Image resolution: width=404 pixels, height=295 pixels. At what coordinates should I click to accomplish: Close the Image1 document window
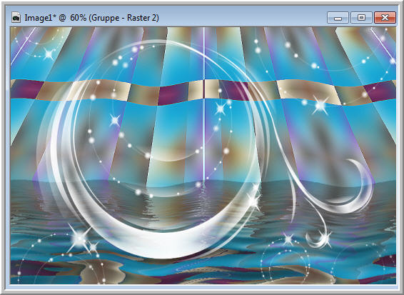[x=385, y=18]
